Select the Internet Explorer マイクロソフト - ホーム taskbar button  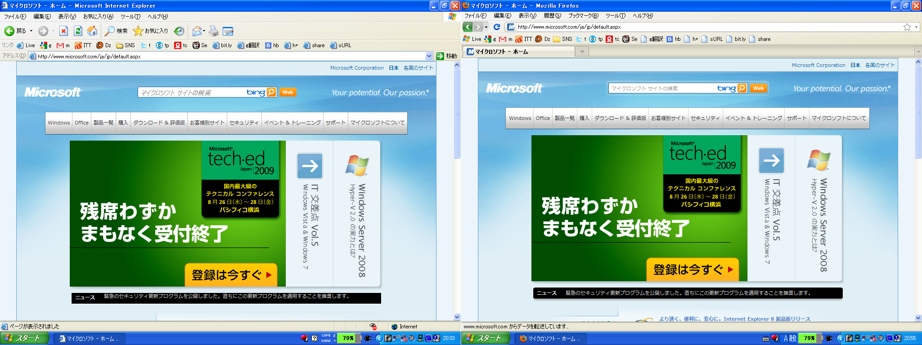point(89,338)
